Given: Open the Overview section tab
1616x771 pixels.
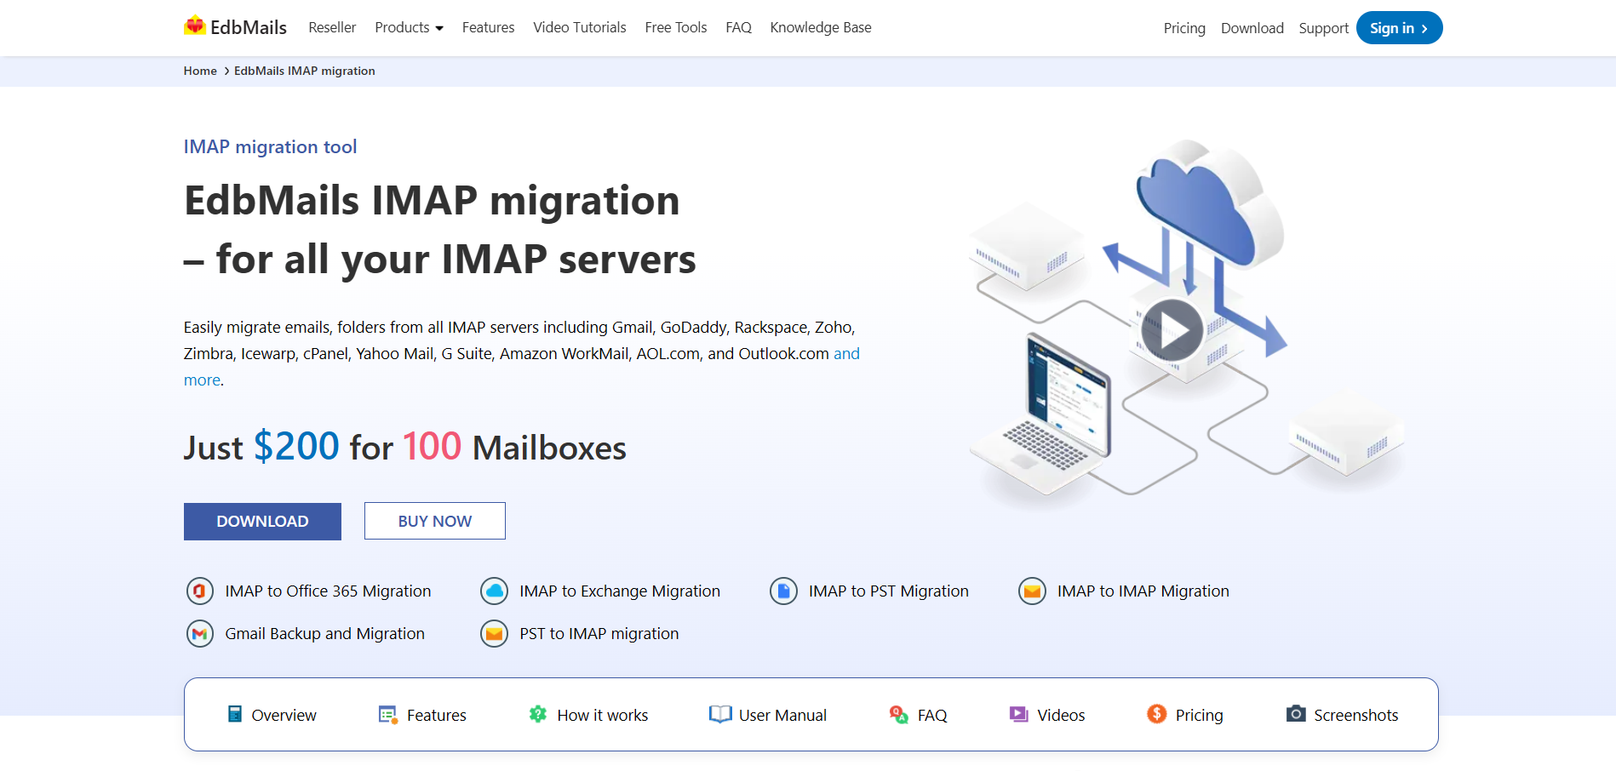Looking at the screenshot, I should pos(284,716).
